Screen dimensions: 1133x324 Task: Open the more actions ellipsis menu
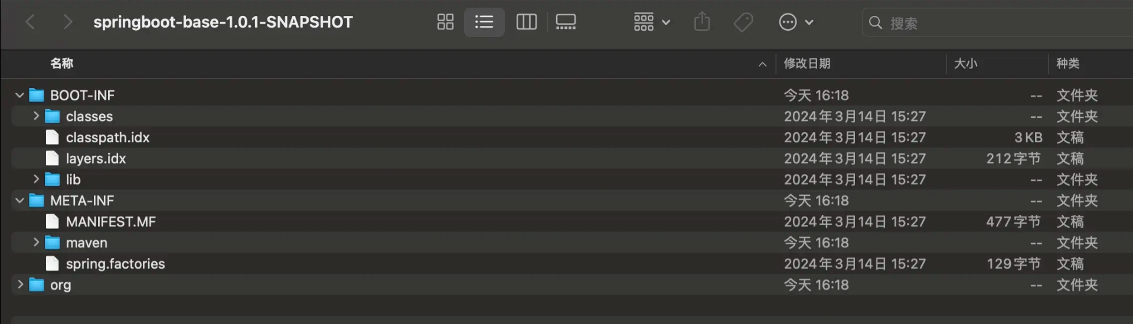coord(796,22)
